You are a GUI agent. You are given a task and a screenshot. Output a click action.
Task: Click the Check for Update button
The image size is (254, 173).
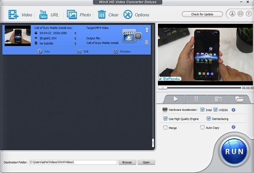(202, 14)
